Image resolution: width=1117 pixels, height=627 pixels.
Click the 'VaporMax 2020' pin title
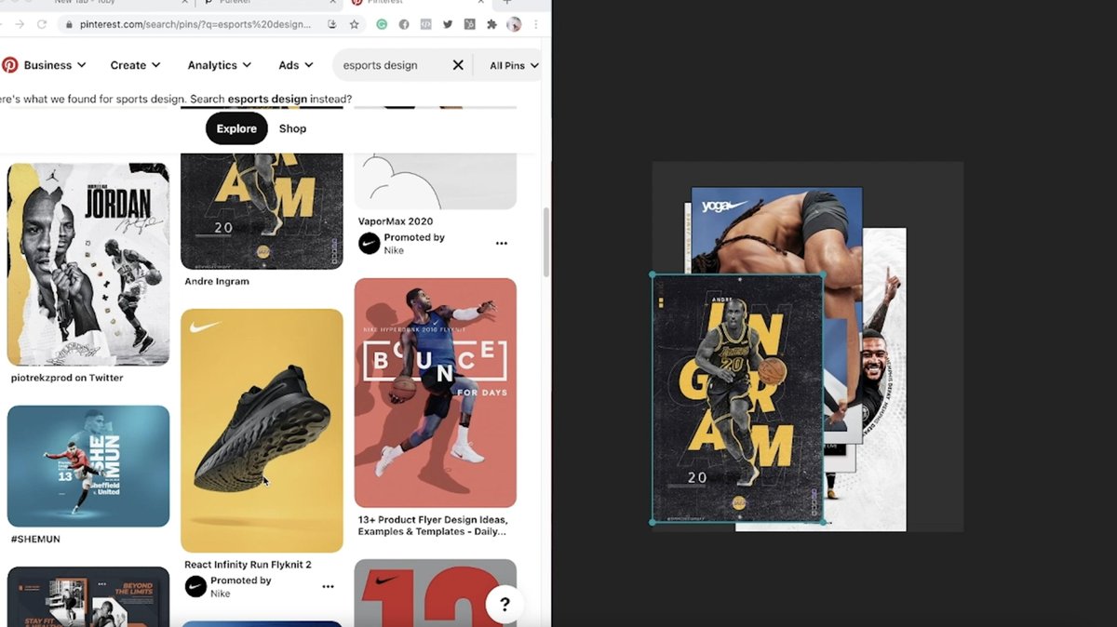(396, 221)
